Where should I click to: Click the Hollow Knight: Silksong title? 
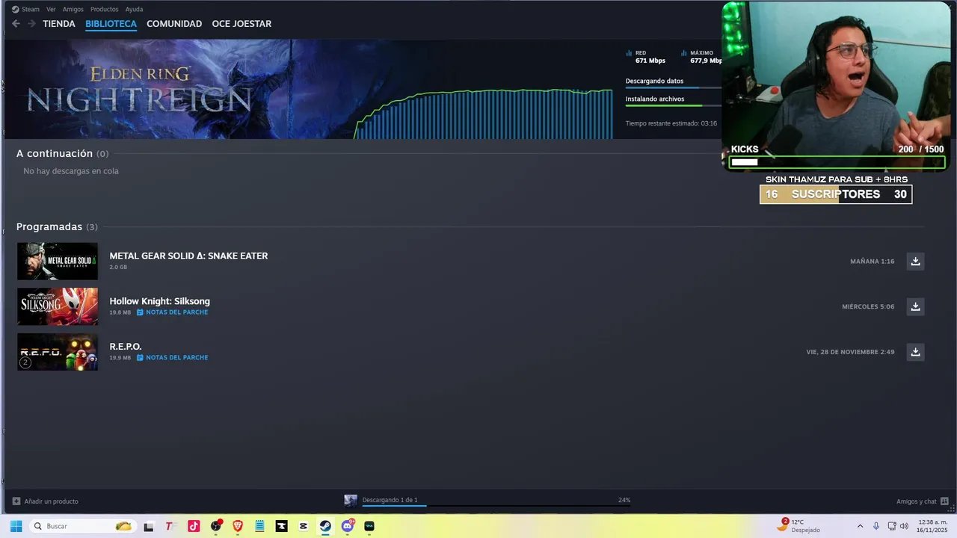tap(159, 301)
